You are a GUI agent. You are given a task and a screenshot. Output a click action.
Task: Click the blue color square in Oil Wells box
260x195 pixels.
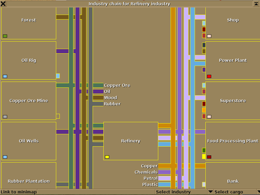click(5, 157)
